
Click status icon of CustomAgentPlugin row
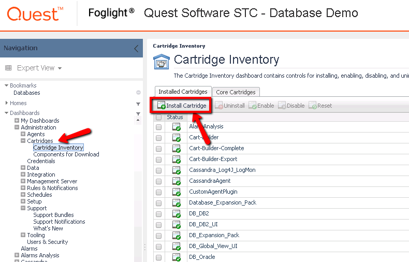click(x=177, y=192)
